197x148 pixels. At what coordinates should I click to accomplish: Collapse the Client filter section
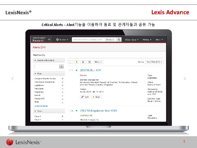click(49, 111)
